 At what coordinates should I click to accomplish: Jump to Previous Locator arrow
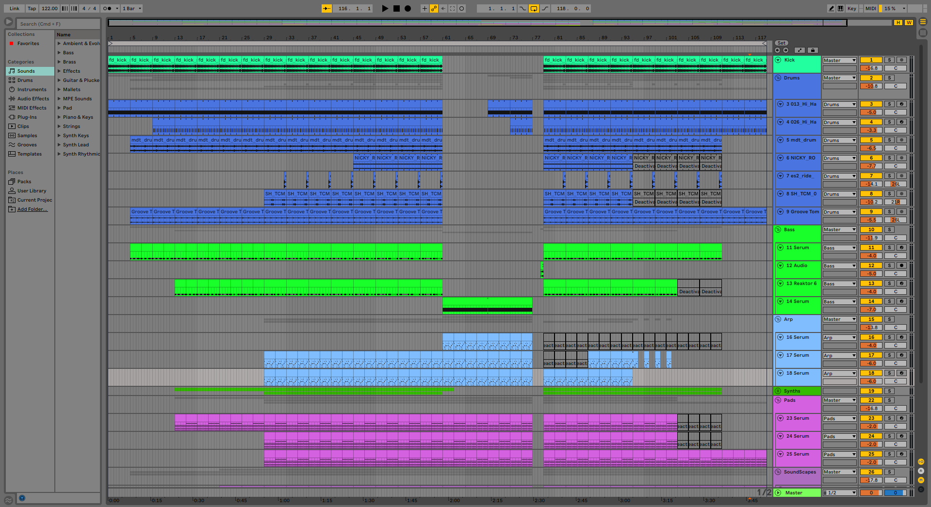777,50
